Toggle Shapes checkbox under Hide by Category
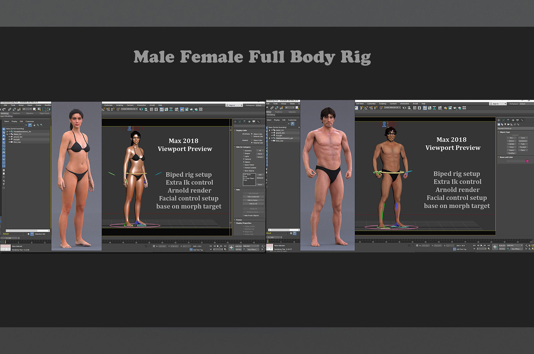 (244, 153)
